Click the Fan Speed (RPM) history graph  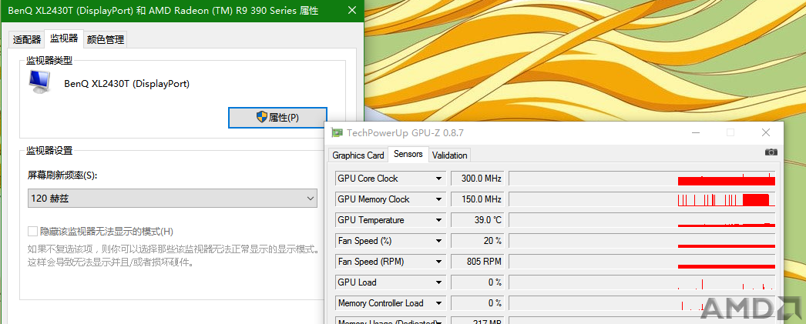tap(642, 262)
